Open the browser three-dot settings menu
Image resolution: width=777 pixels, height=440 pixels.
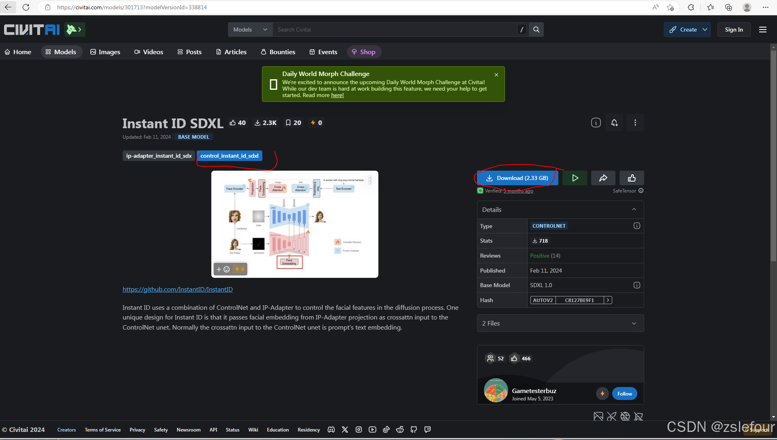pyautogui.click(x=765, y=7)
